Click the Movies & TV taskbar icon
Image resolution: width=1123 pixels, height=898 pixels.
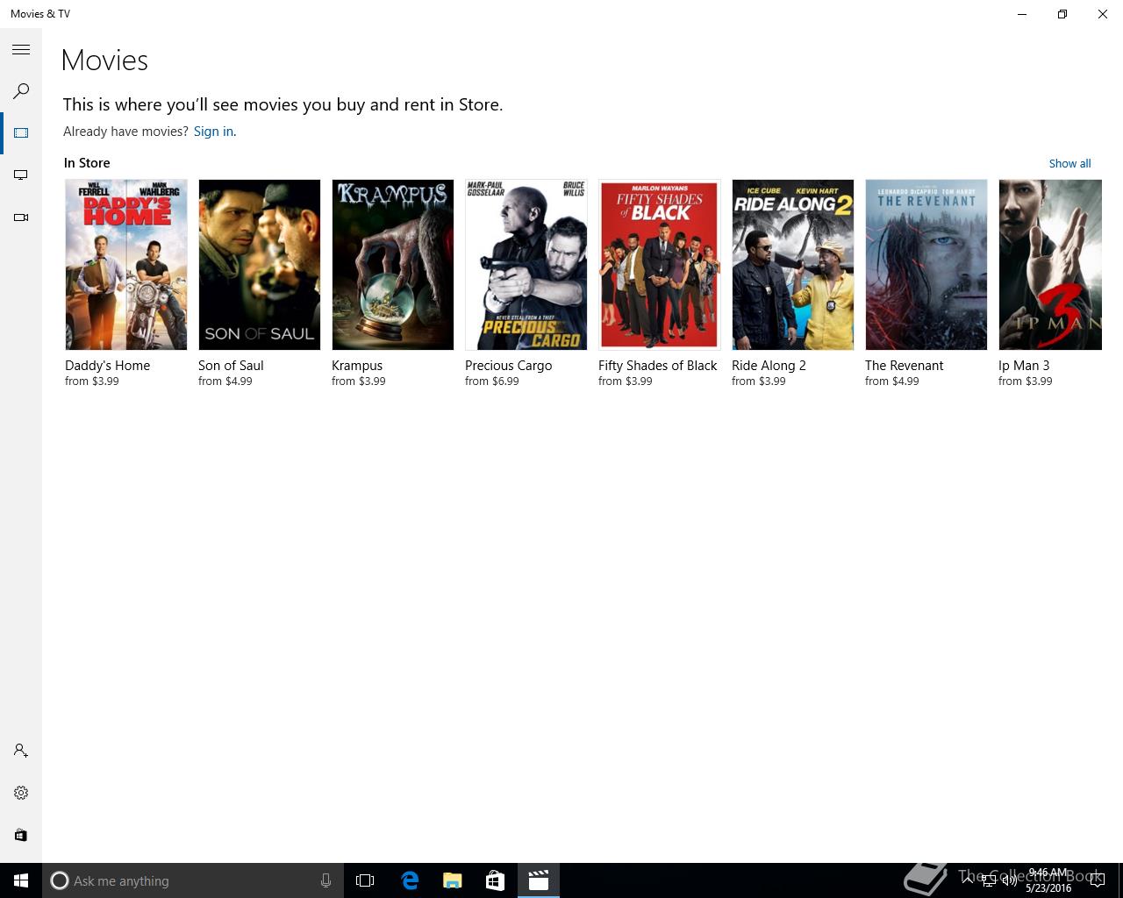click(x=539, y=880)
